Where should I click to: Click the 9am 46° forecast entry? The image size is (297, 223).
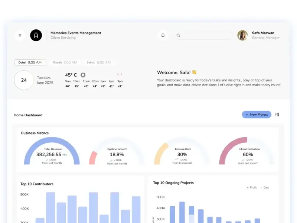pyautogui.click(x=68, y=84)
